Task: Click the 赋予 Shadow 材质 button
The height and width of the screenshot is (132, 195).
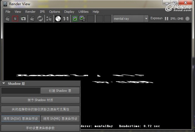Action: coord(41,100)
